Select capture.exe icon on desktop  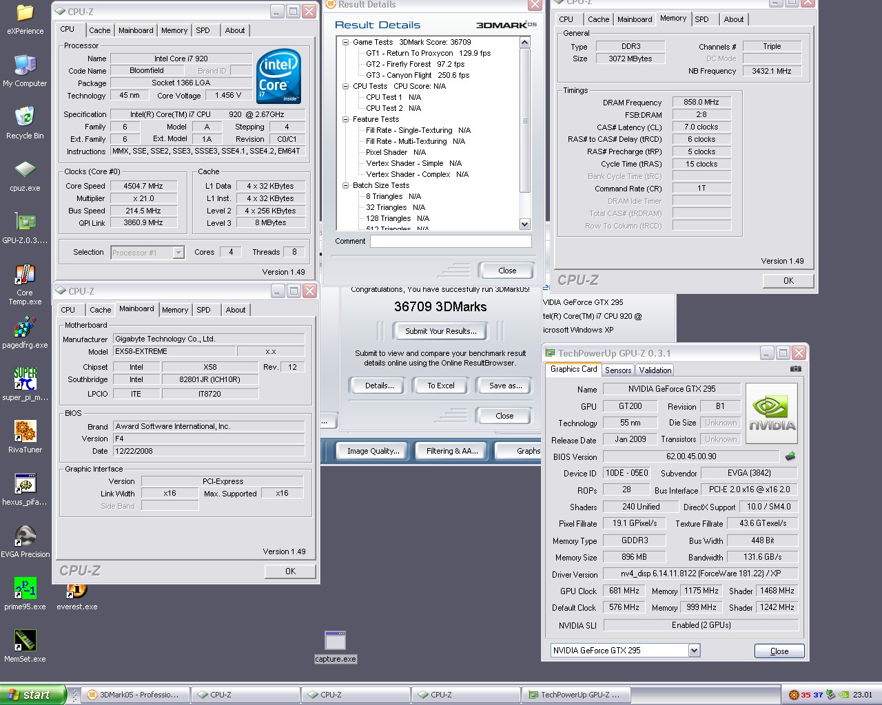335,641
